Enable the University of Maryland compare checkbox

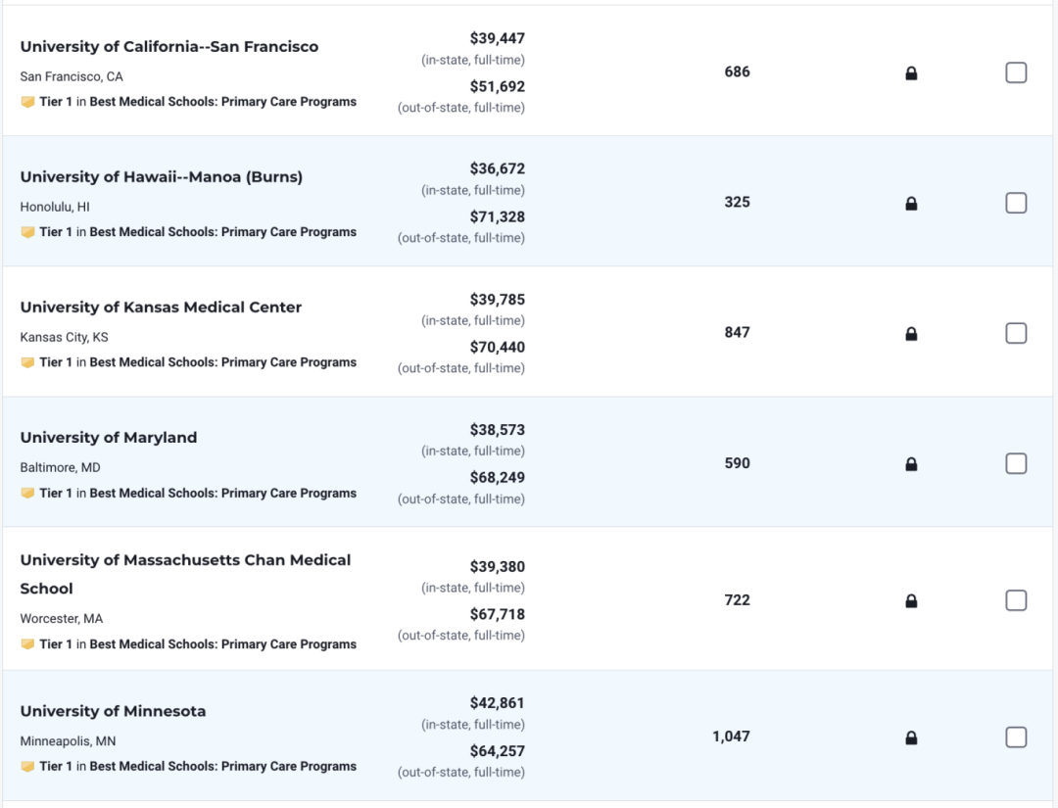[1016, 463]
